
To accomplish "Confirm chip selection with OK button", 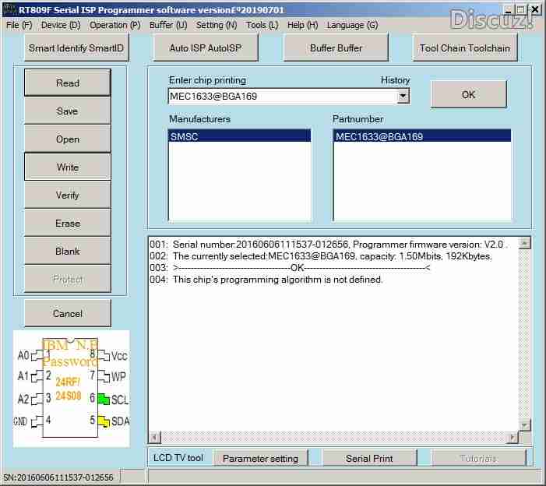I will click(468, 95).
